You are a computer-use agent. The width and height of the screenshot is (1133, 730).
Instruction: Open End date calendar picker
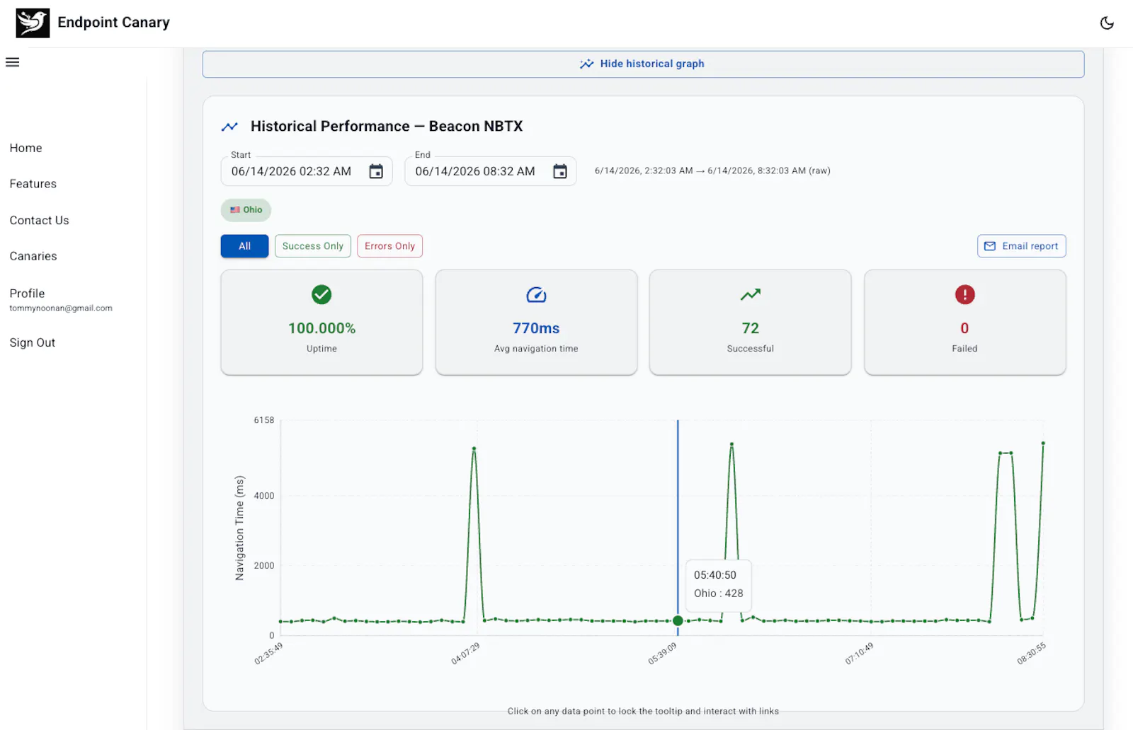pos(560,171)
